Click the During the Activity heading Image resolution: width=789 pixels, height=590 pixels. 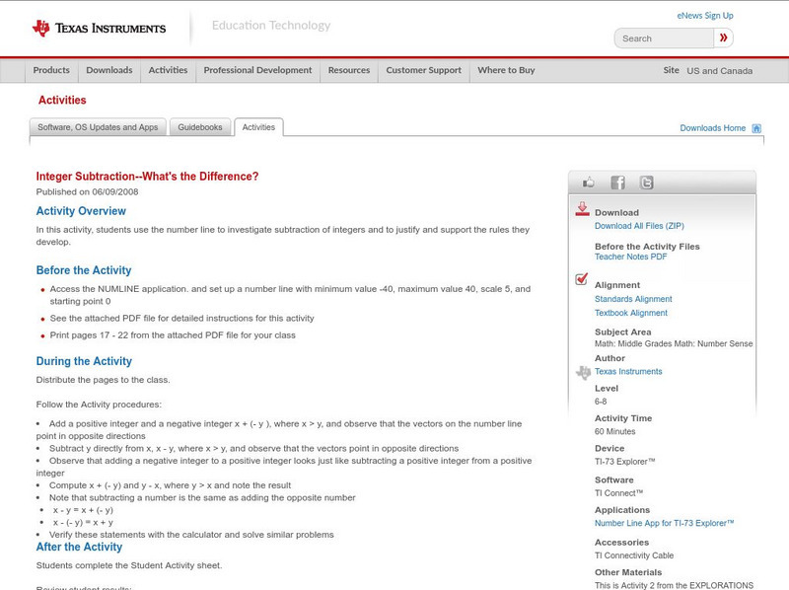pos(84,361)
